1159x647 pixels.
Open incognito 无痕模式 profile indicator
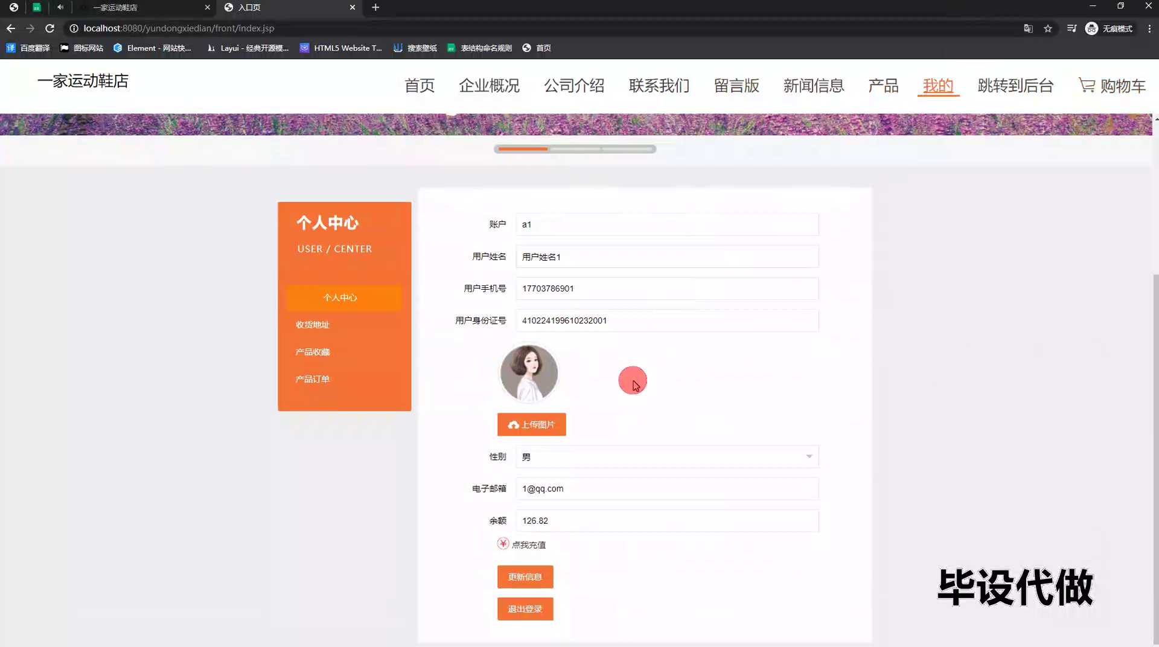pyautogui.click(x=1110, y=28)
